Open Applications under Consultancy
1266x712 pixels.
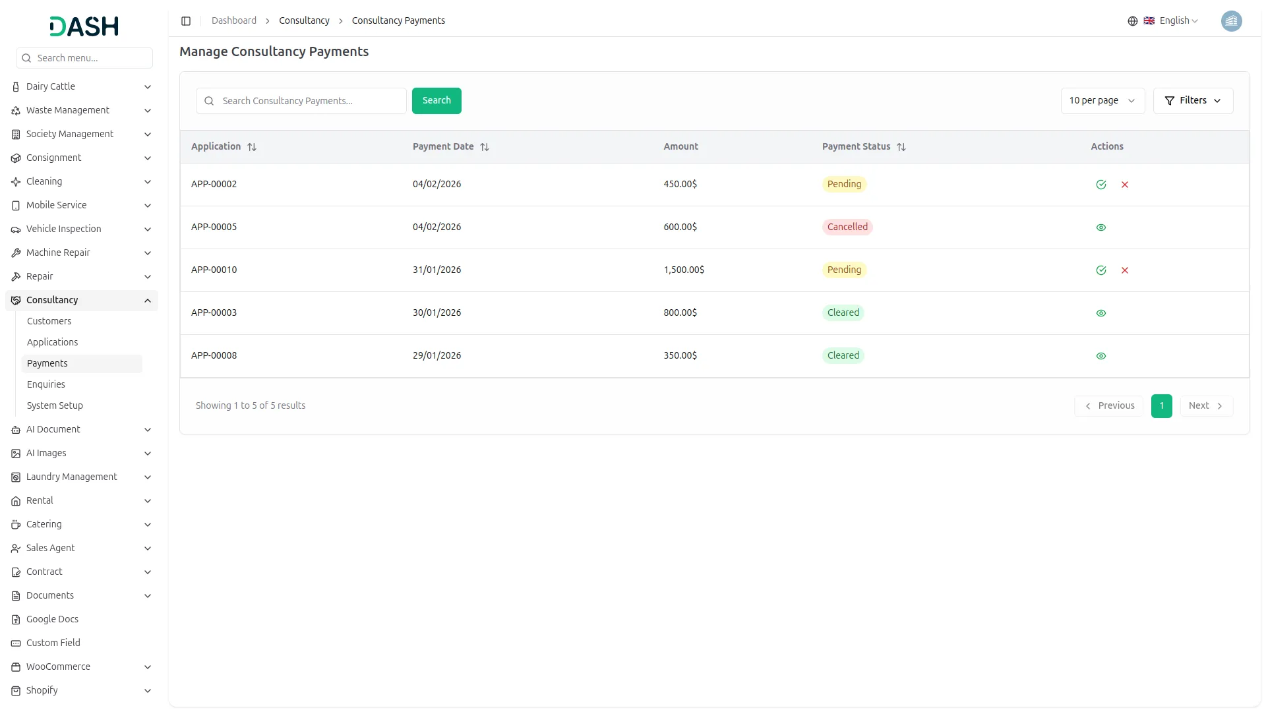click(52, 342)
